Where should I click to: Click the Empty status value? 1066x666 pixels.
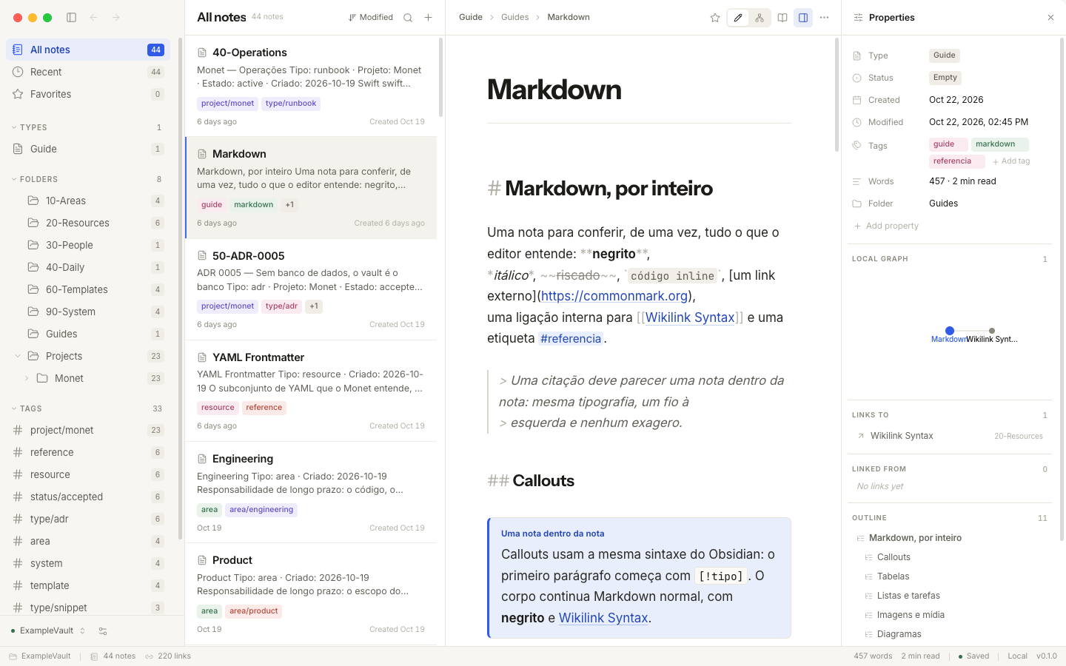(945, 78)
